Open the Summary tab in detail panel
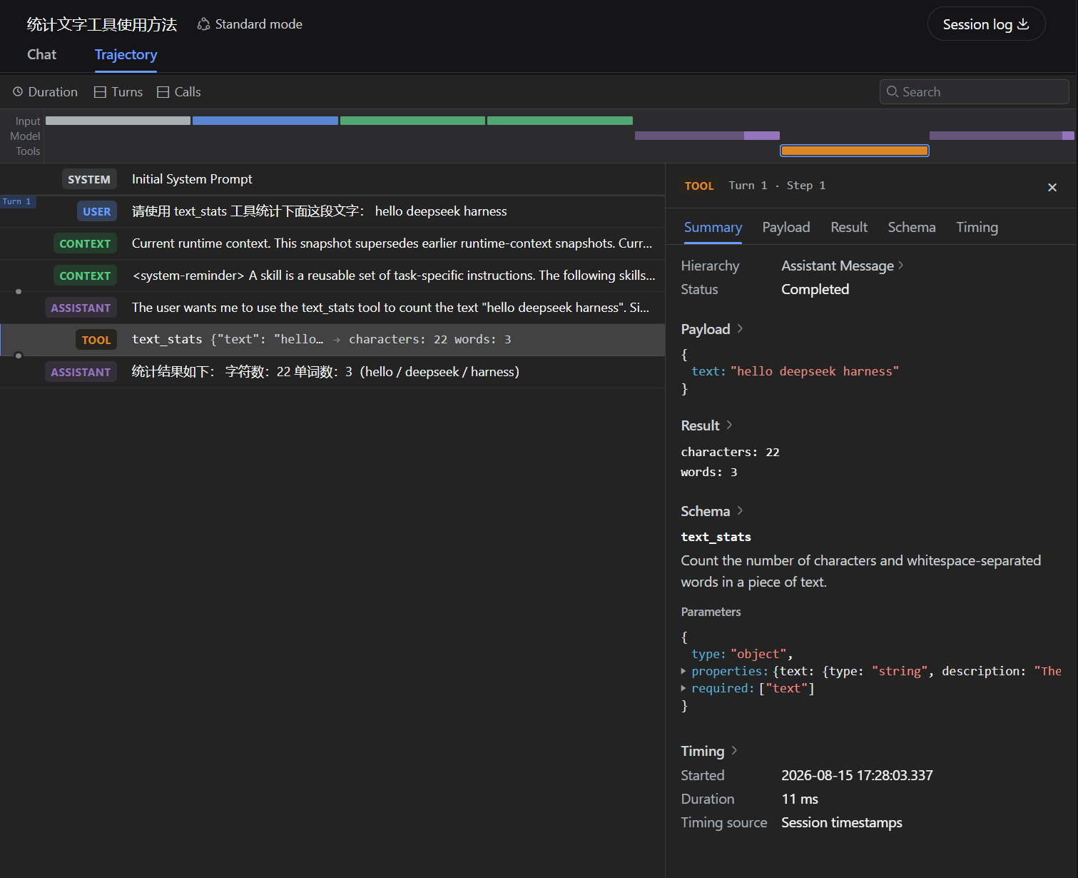This screenshot has height=878, width=1078. 713,227
